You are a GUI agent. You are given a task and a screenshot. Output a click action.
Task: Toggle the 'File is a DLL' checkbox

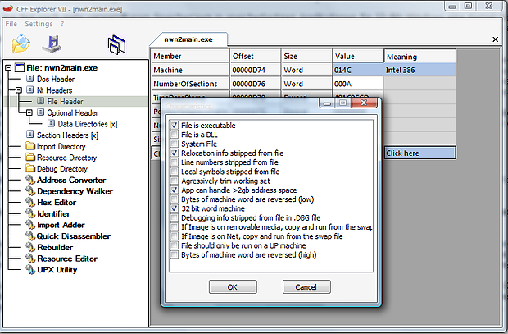(x=175, y=135)
